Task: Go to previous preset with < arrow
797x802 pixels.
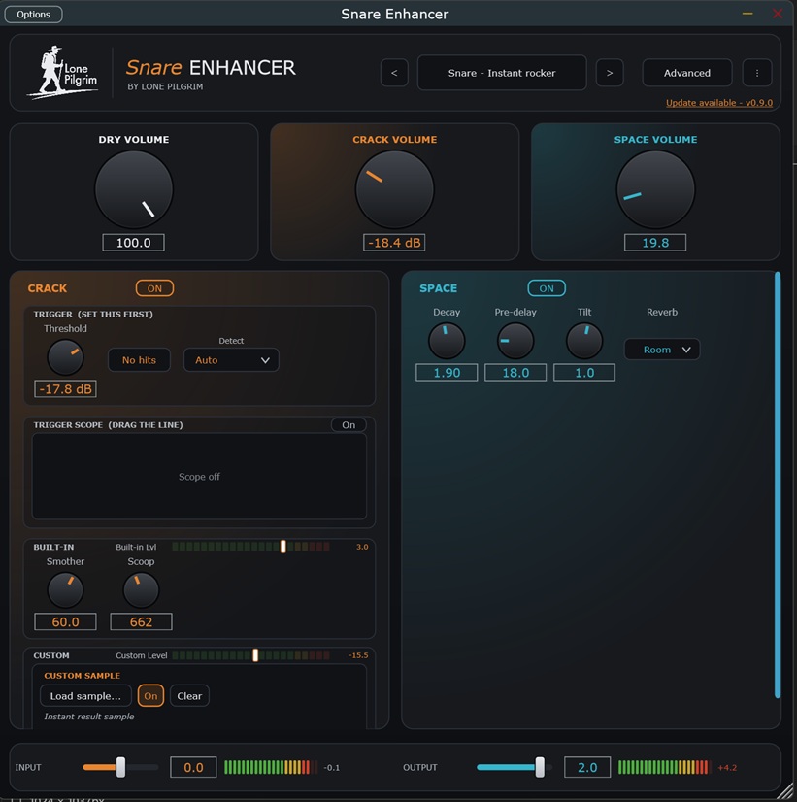Action: 394,73
